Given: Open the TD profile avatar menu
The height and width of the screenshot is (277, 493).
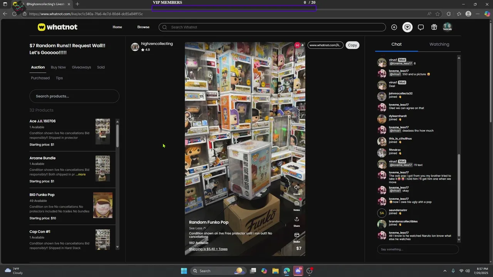Looking at the screenshot, I should click(447, 27).
